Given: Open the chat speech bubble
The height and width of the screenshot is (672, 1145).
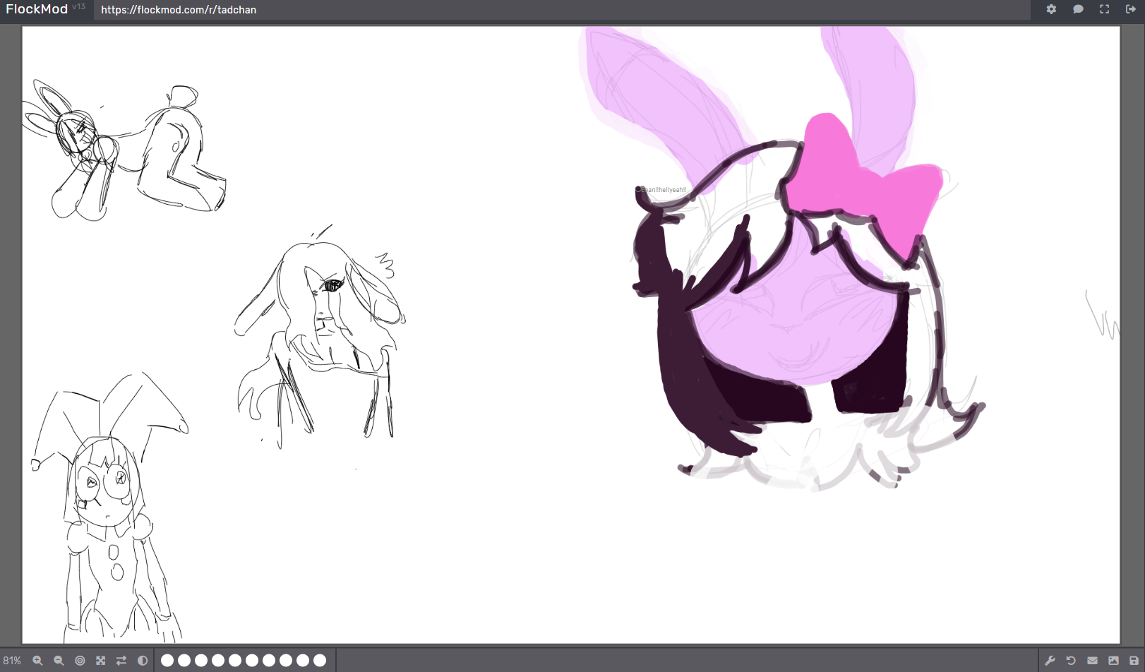Looking at the screenshot, I should [x=1078, y=9].
